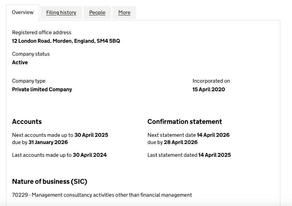Screen dimensions: 292x206
Task: Click the Incorporated on label
Action: 211,81
